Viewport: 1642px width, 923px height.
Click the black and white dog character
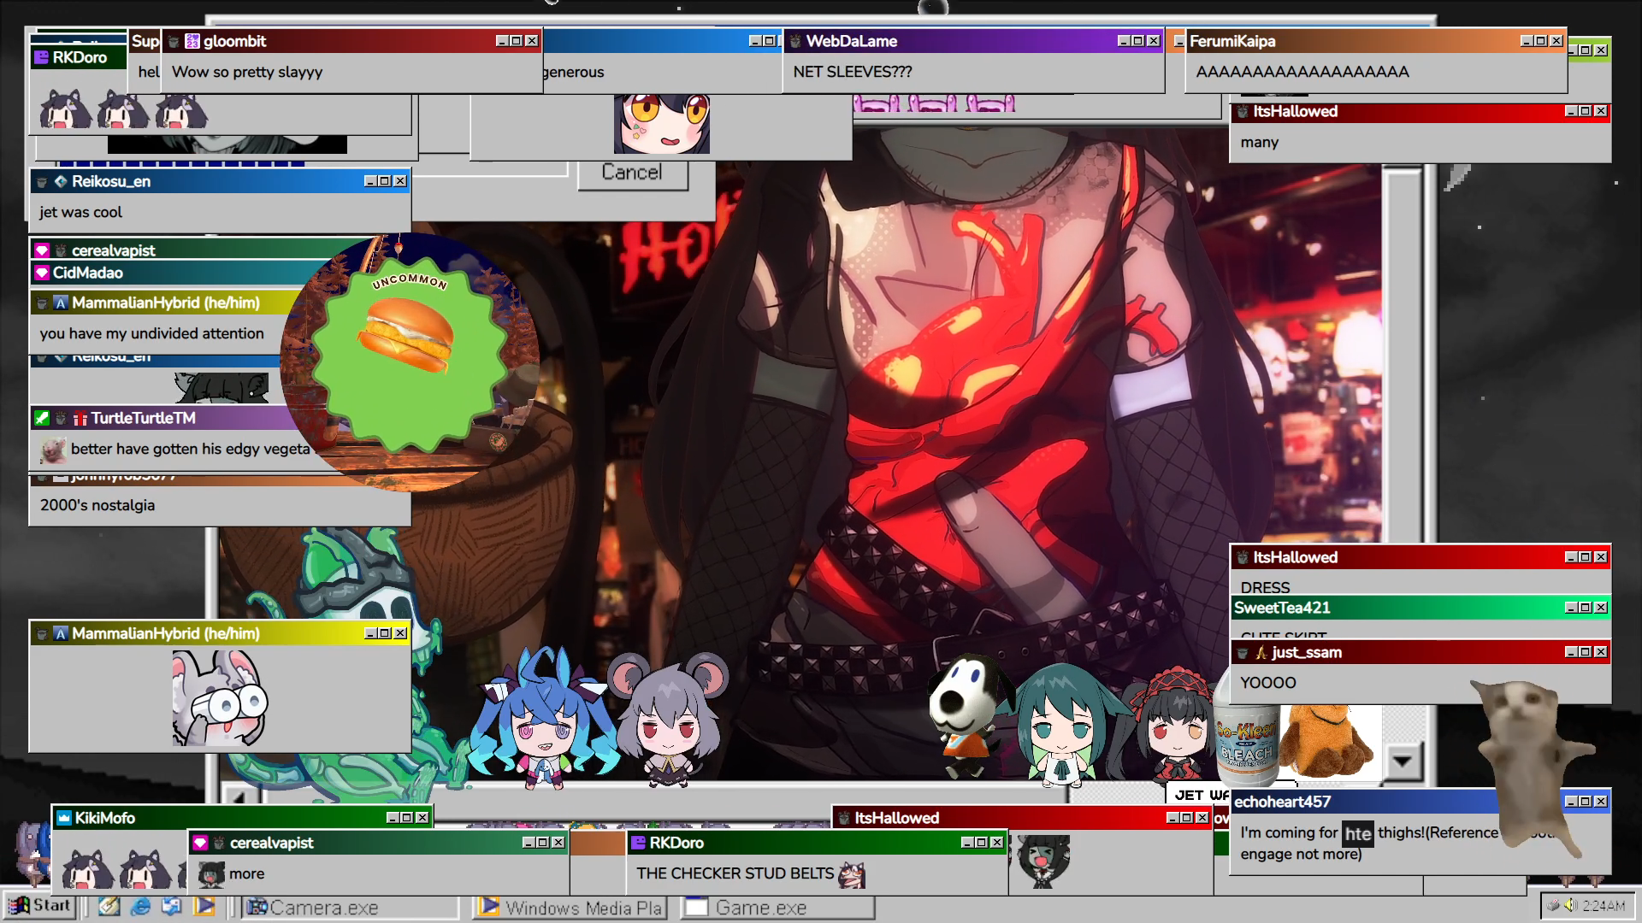pos(971,716)
